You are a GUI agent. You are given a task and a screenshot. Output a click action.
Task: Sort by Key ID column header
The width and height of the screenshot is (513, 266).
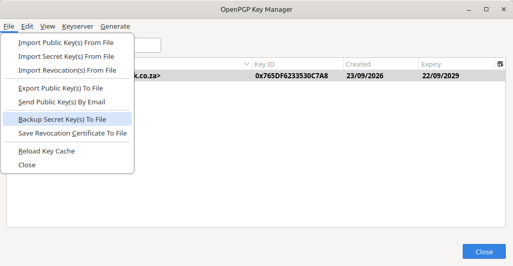click(298, 64)
